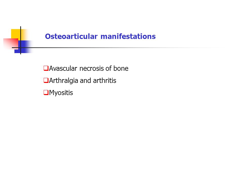Select the red bullet box next to Myositis
Image resolution: width=243 pixels, height=182 pixels.
[x=46, y=93]
